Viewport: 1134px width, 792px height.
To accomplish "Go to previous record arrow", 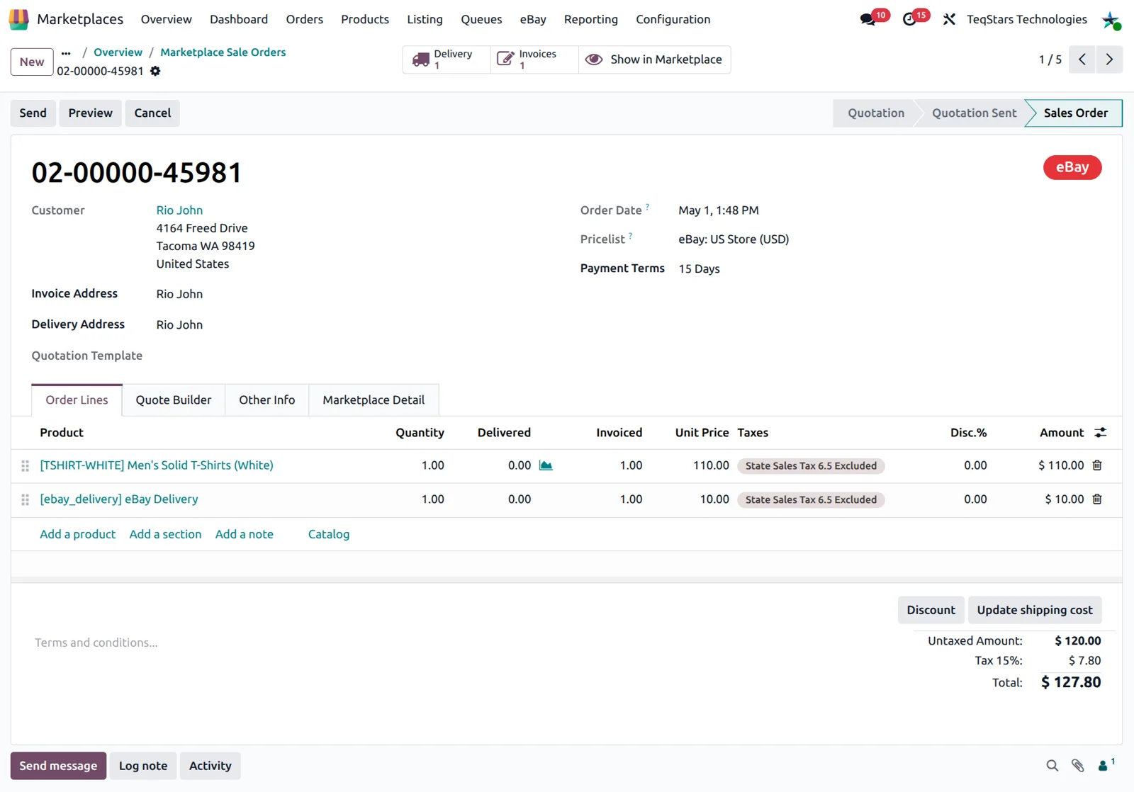I will point(1082,60).
